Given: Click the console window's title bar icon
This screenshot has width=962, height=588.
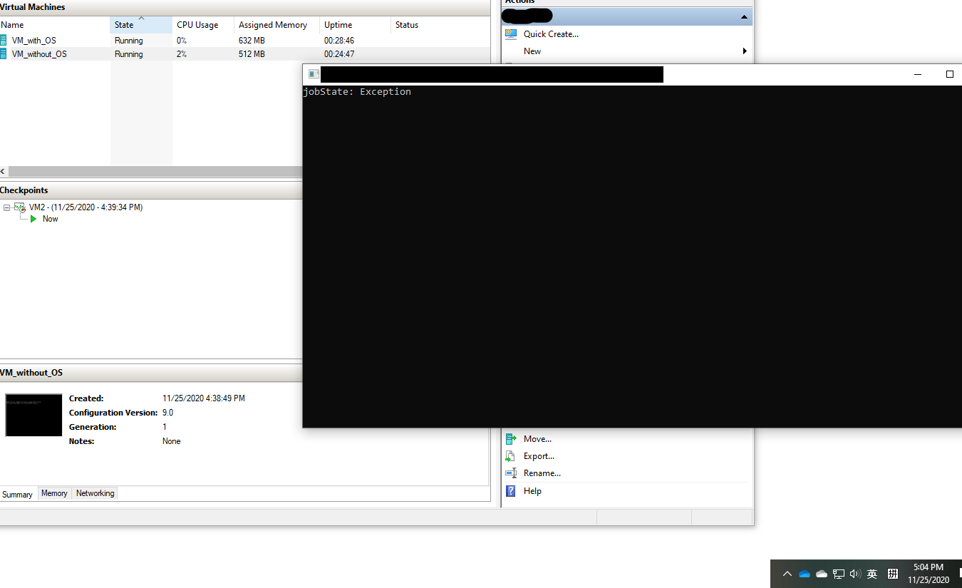Looking at the screenshot, I should [313, 73].
